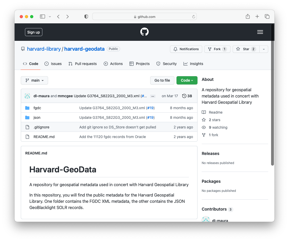Click the mmcgee author link
289x241 pixels.
(65, 96)
